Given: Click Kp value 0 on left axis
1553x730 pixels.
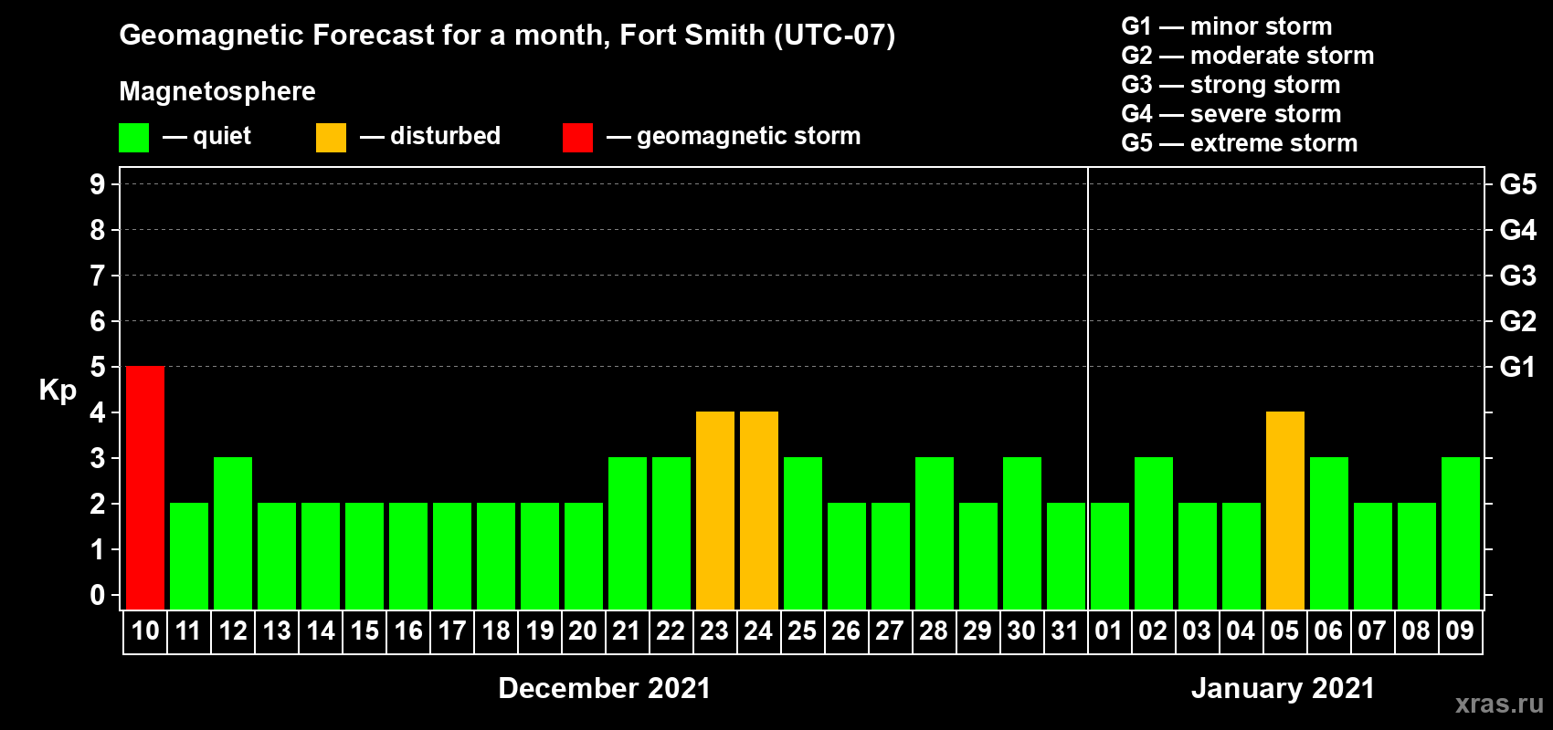Looking at the screenshot, I should tap(98, 595).
